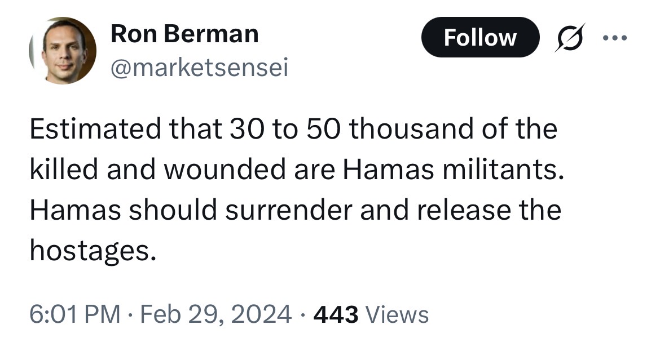Expand post options via ellipsis dropdown
660x347 pixels.
[615, 38]
